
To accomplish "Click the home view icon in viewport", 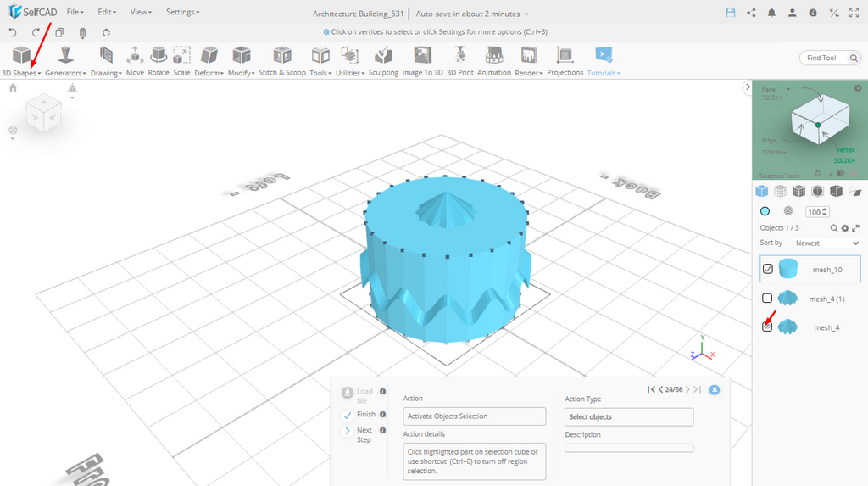I will pos(13,87).
